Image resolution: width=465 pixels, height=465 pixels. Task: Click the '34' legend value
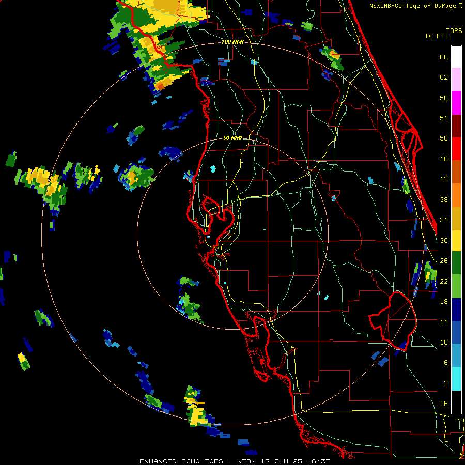click(444, 220)
